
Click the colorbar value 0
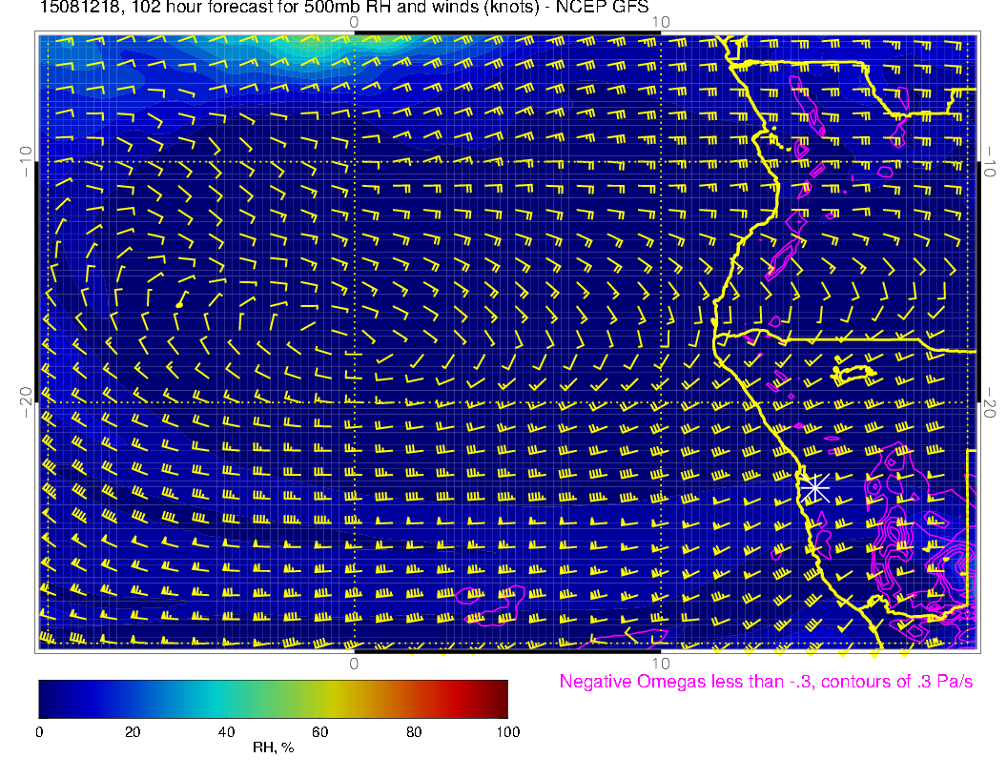pyautogui.click(x=39, y=732)
